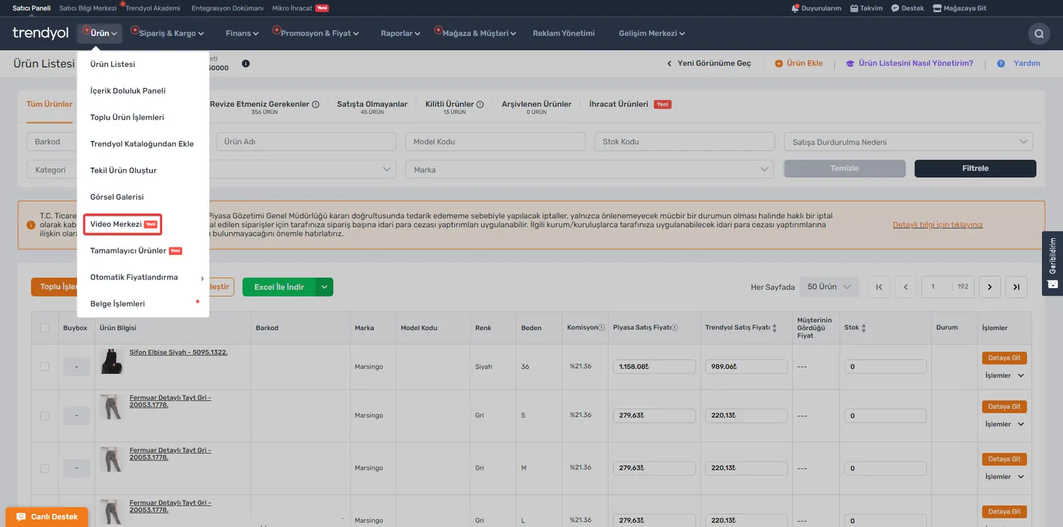Go to previous page arrow
Image resolution: width=1063 pixels, height=527 pixels.
(906, 287)
